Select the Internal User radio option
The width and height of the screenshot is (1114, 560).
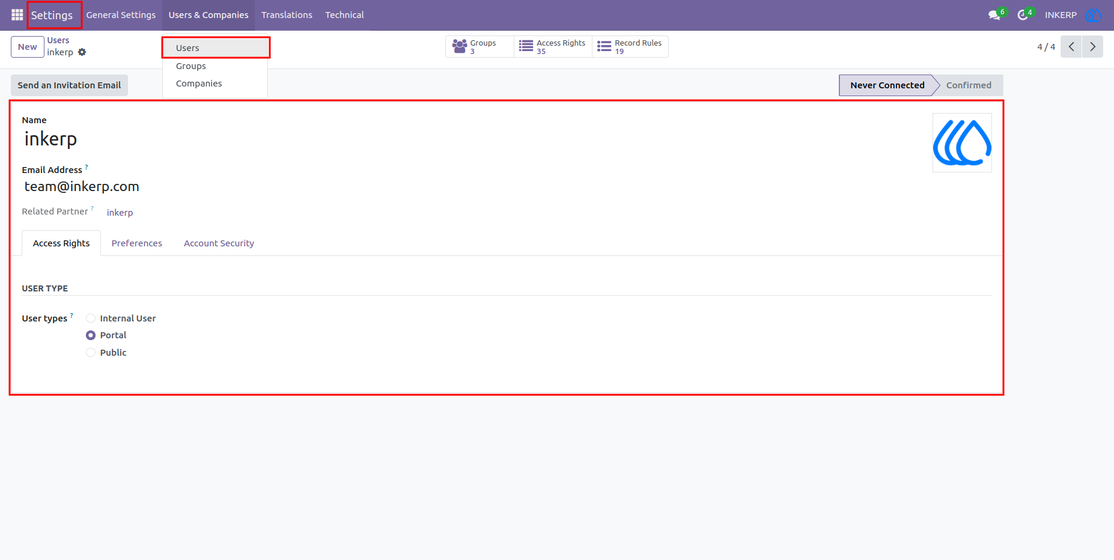91,318
